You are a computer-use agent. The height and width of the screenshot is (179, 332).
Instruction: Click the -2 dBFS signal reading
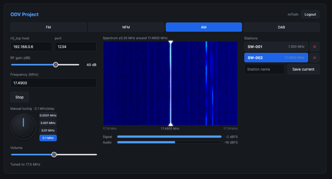231,137
